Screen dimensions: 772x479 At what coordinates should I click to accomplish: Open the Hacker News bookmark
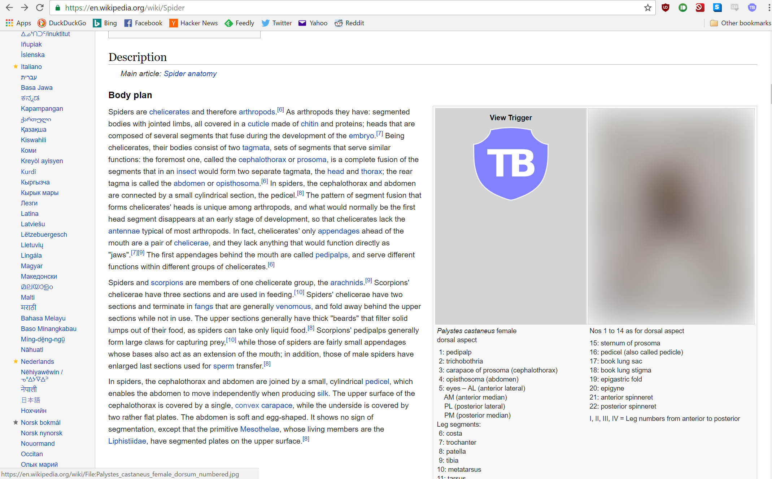[193, 23]
